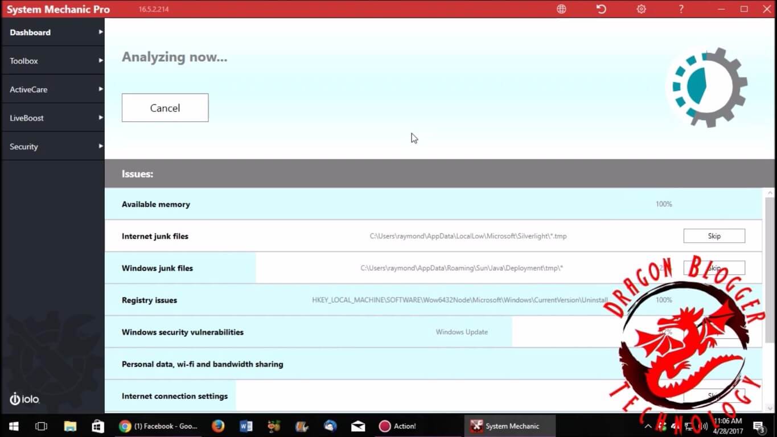Viewport: 777px width, 437px height.
Task: Open the Mail app from taskbar
Action: (x=358, y=426)
